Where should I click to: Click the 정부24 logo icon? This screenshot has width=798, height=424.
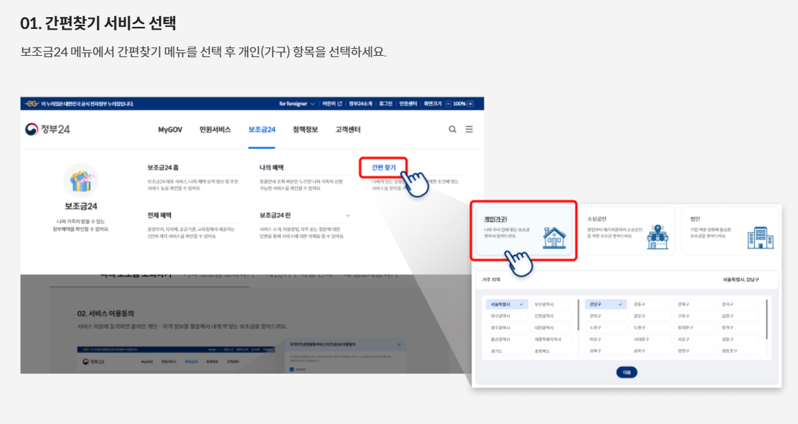pyautogui.click(x=30, y=129)
